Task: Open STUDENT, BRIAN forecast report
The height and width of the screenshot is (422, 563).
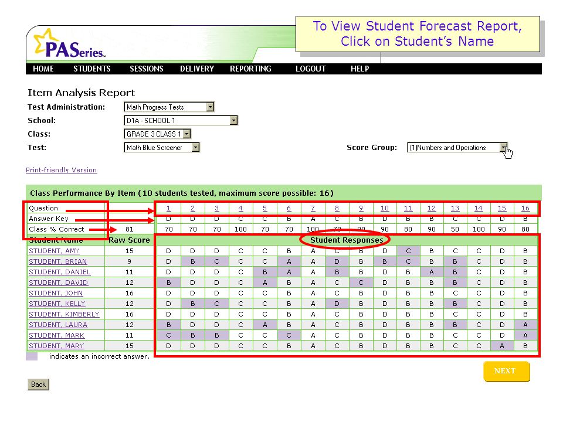Action: point(58,261)
